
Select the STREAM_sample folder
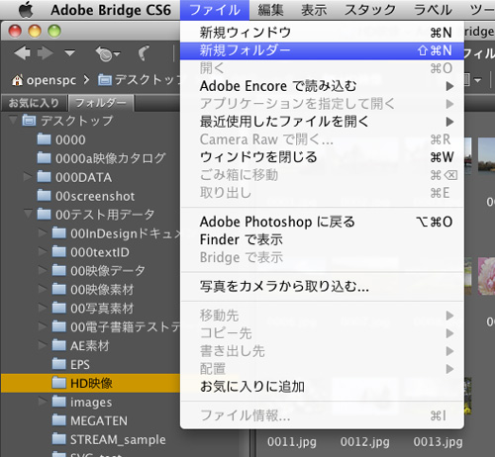point(118,439)
